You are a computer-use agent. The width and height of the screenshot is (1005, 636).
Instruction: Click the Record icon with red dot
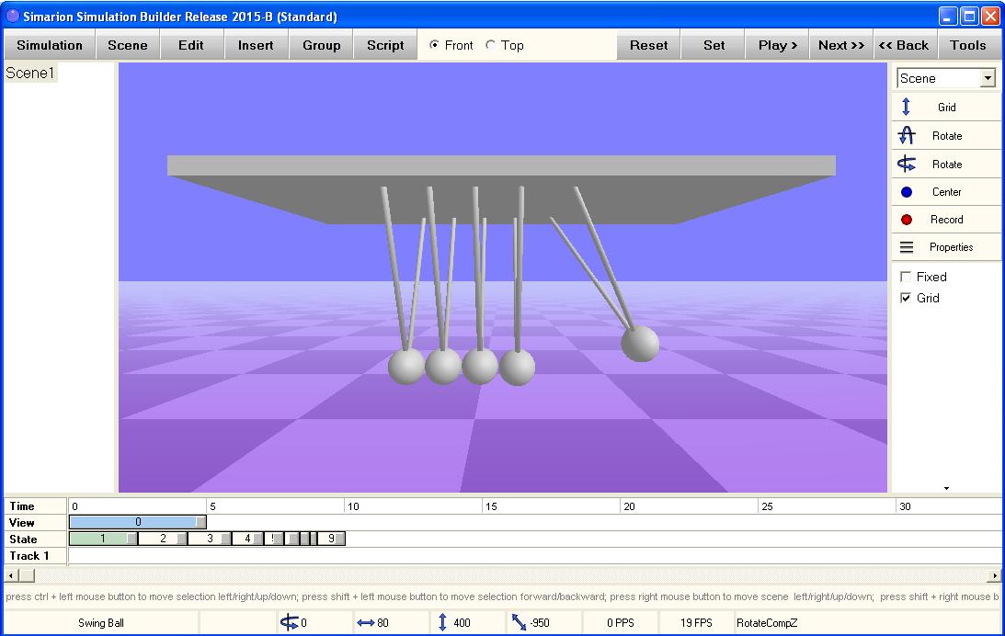[945, 219]
